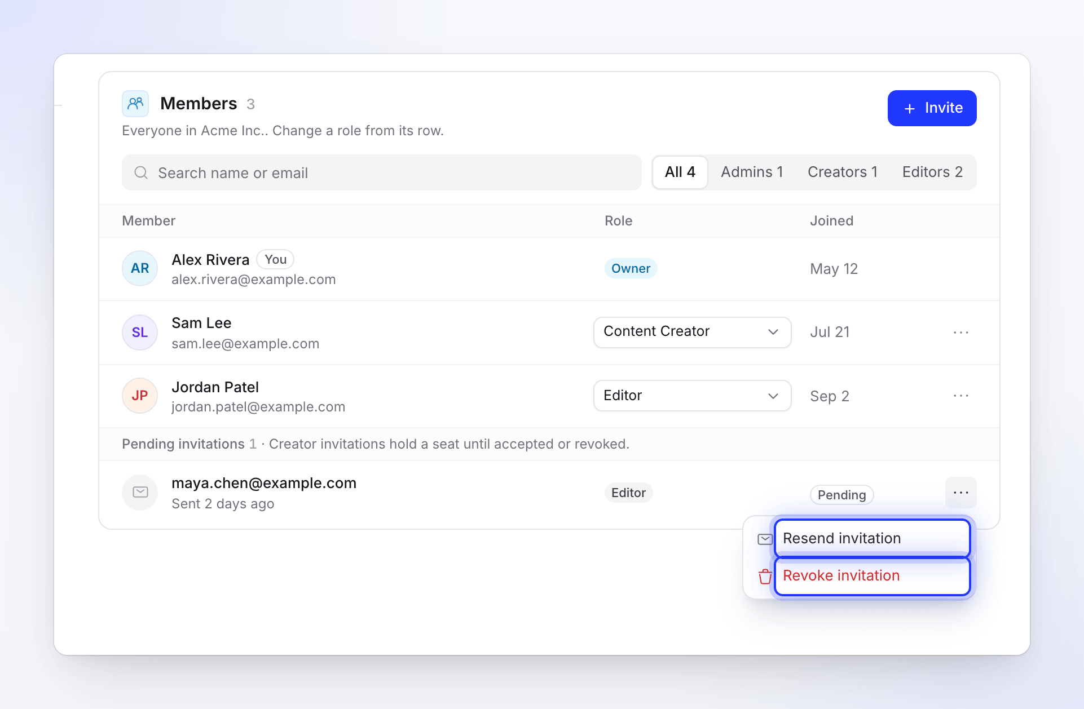Click the Joined column header

(x=831, y=221)
